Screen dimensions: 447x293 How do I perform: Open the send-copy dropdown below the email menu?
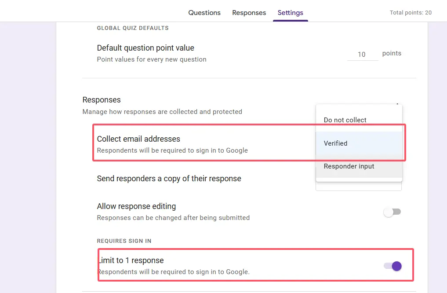pos(358,186)
